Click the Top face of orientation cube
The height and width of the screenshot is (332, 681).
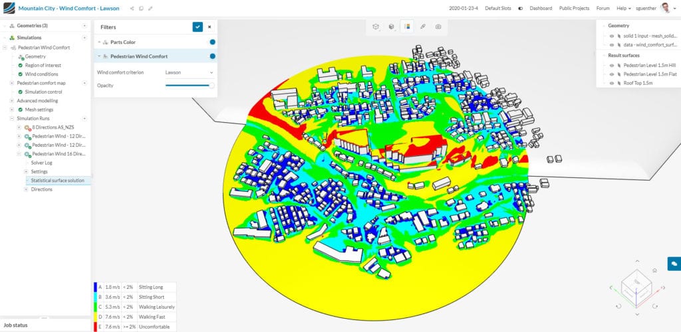coord(636,282)
